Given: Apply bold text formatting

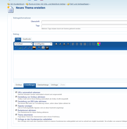Looking at the screenshot, I should 56,44.
